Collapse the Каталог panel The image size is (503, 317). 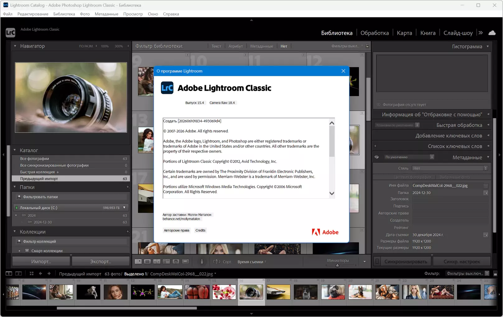(15, 150)
